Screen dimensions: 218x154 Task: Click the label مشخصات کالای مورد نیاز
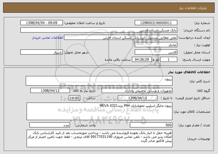(x=192, y=112)
